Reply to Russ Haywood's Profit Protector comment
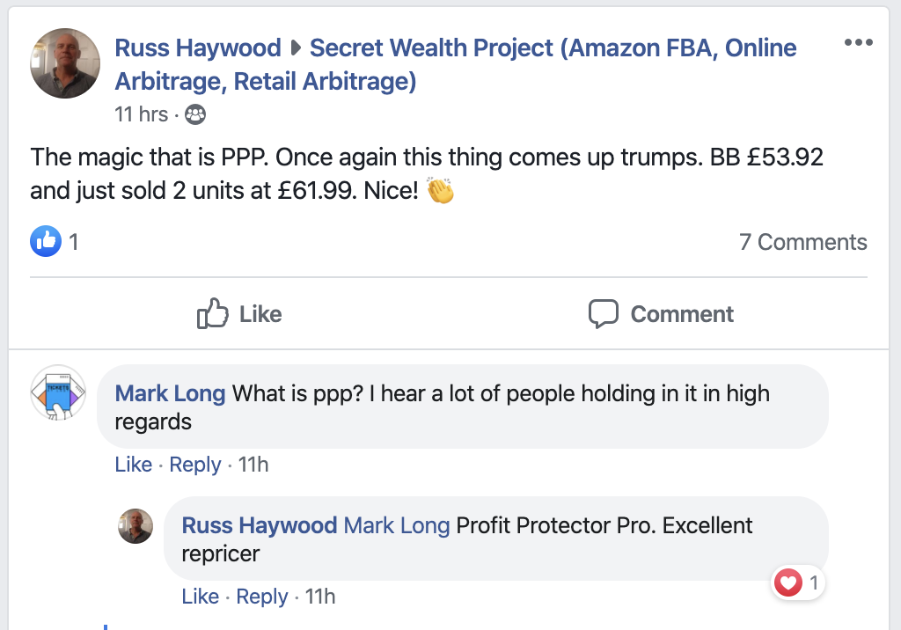This screenshot has height=630, width=901. [x=261, y=597]
